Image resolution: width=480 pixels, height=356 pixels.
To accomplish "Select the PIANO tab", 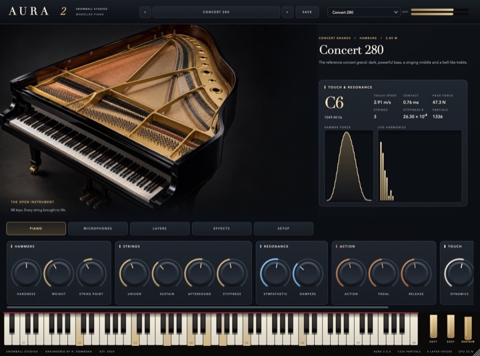I will coord(36,229).
